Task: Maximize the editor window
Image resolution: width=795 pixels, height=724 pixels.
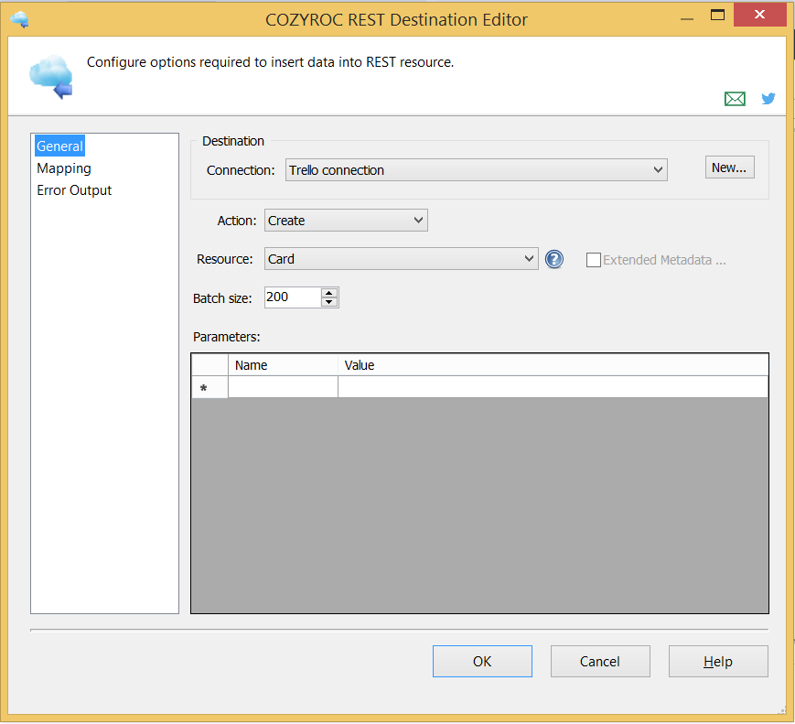Action: point(717,15)
